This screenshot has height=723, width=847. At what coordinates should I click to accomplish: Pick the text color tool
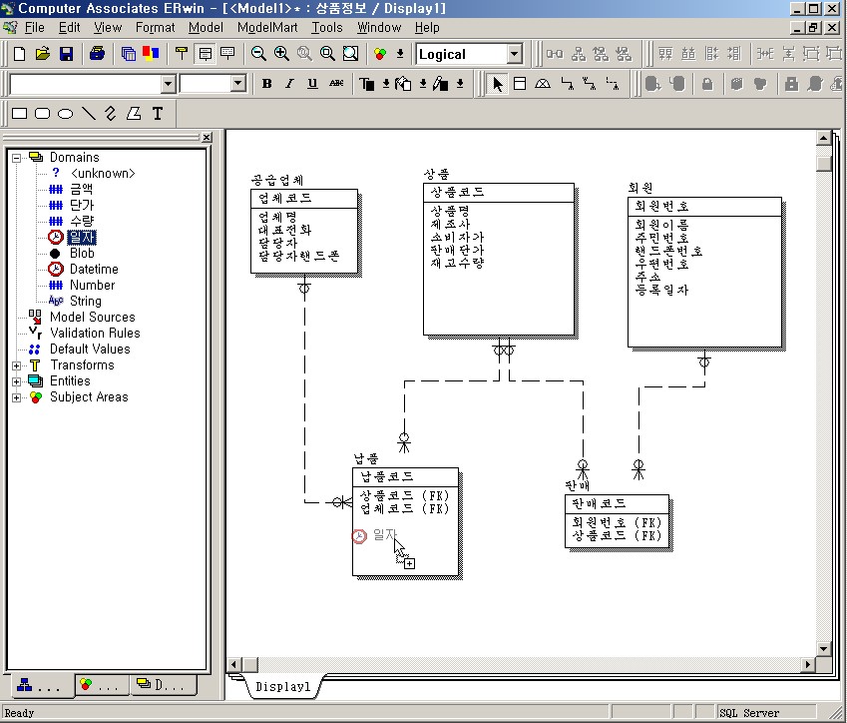367,84
